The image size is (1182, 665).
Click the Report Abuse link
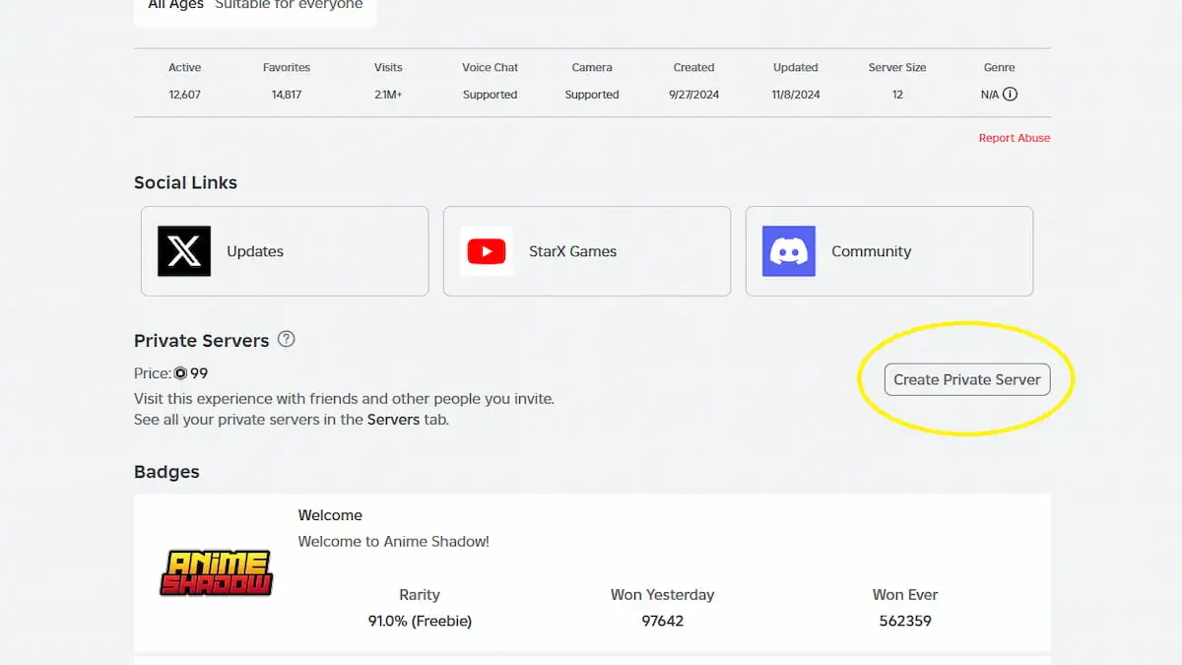1015,138
